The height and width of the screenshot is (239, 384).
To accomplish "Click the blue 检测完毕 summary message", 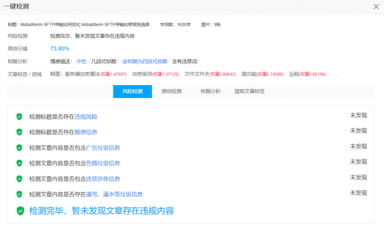I will [x=102, y=211].
